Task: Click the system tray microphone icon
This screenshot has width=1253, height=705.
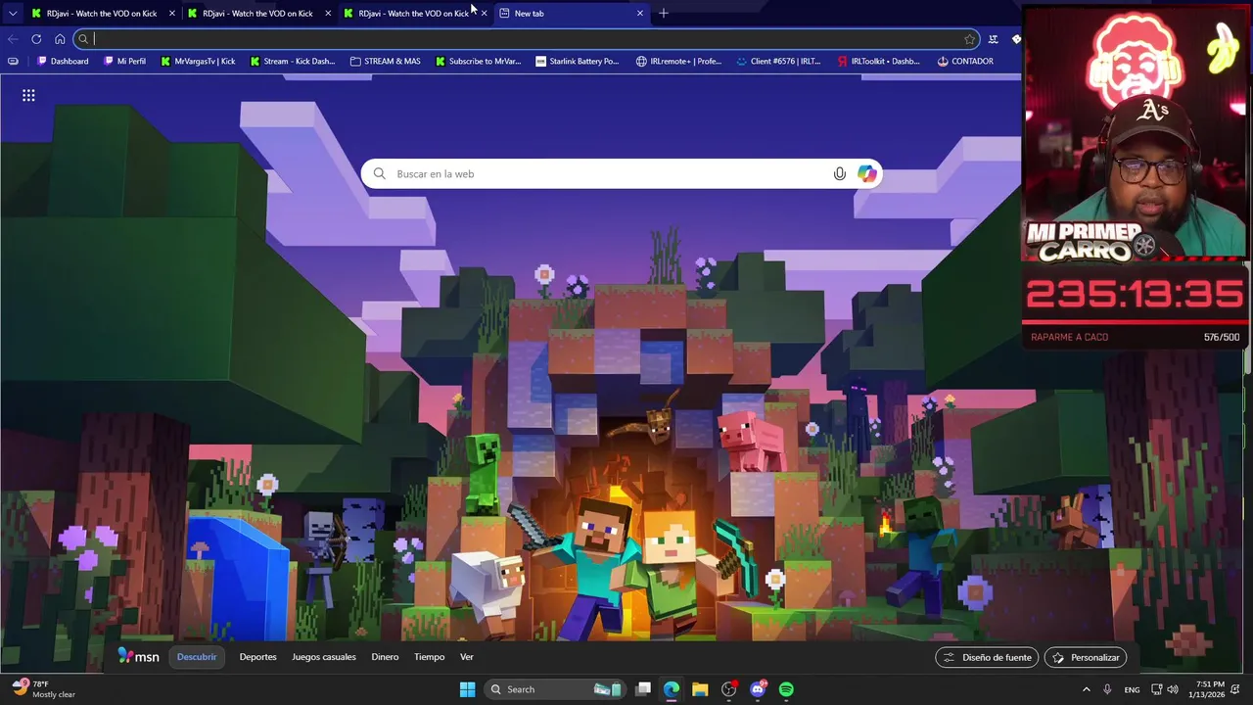Action: coord(1107,689)
